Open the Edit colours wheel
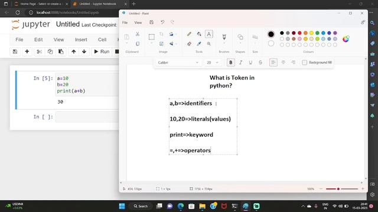Viewport: 378px width, 212px height. [346, 39]
